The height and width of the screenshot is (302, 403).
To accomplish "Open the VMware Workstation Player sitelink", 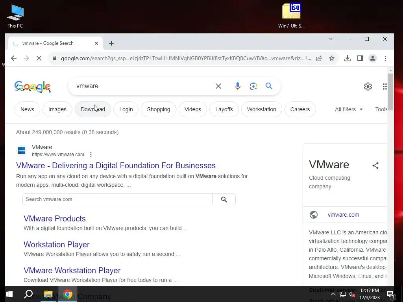I will point(72,271).
